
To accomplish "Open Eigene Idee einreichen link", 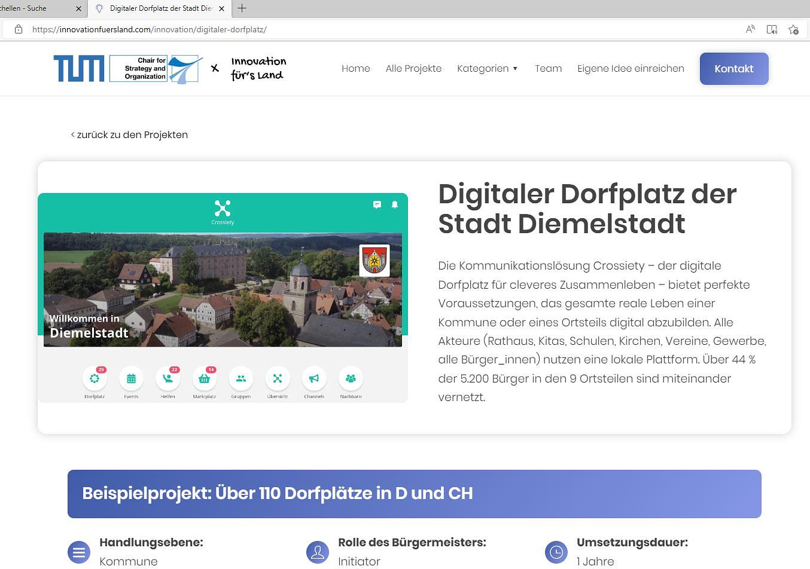I will [x=631, y=69].
